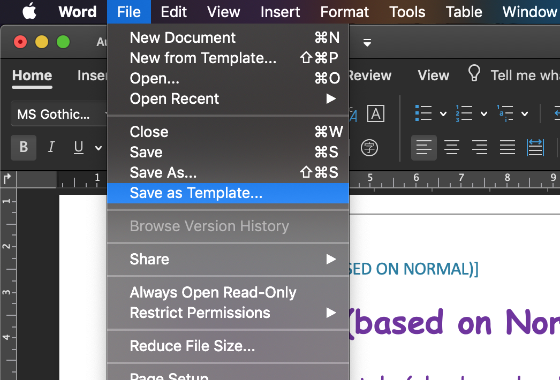This screenshot has height=380, width=560.
Task: Expand numbered list style dropdown
Action: 484,114
